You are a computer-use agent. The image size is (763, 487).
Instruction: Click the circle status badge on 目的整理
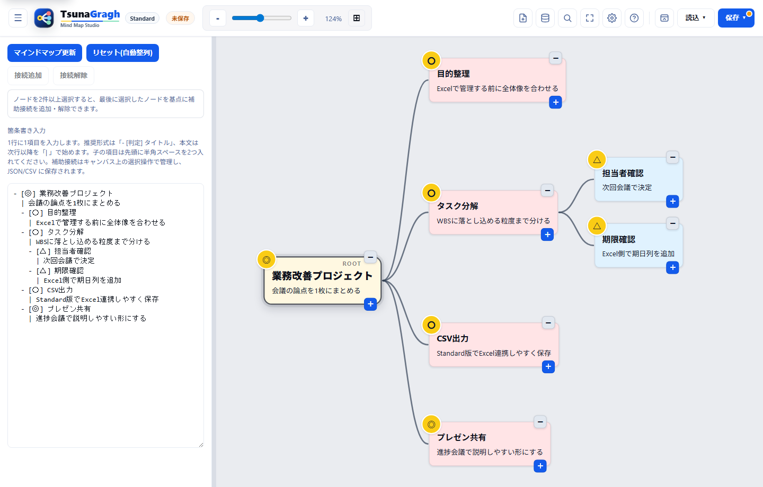click(431, 61)
